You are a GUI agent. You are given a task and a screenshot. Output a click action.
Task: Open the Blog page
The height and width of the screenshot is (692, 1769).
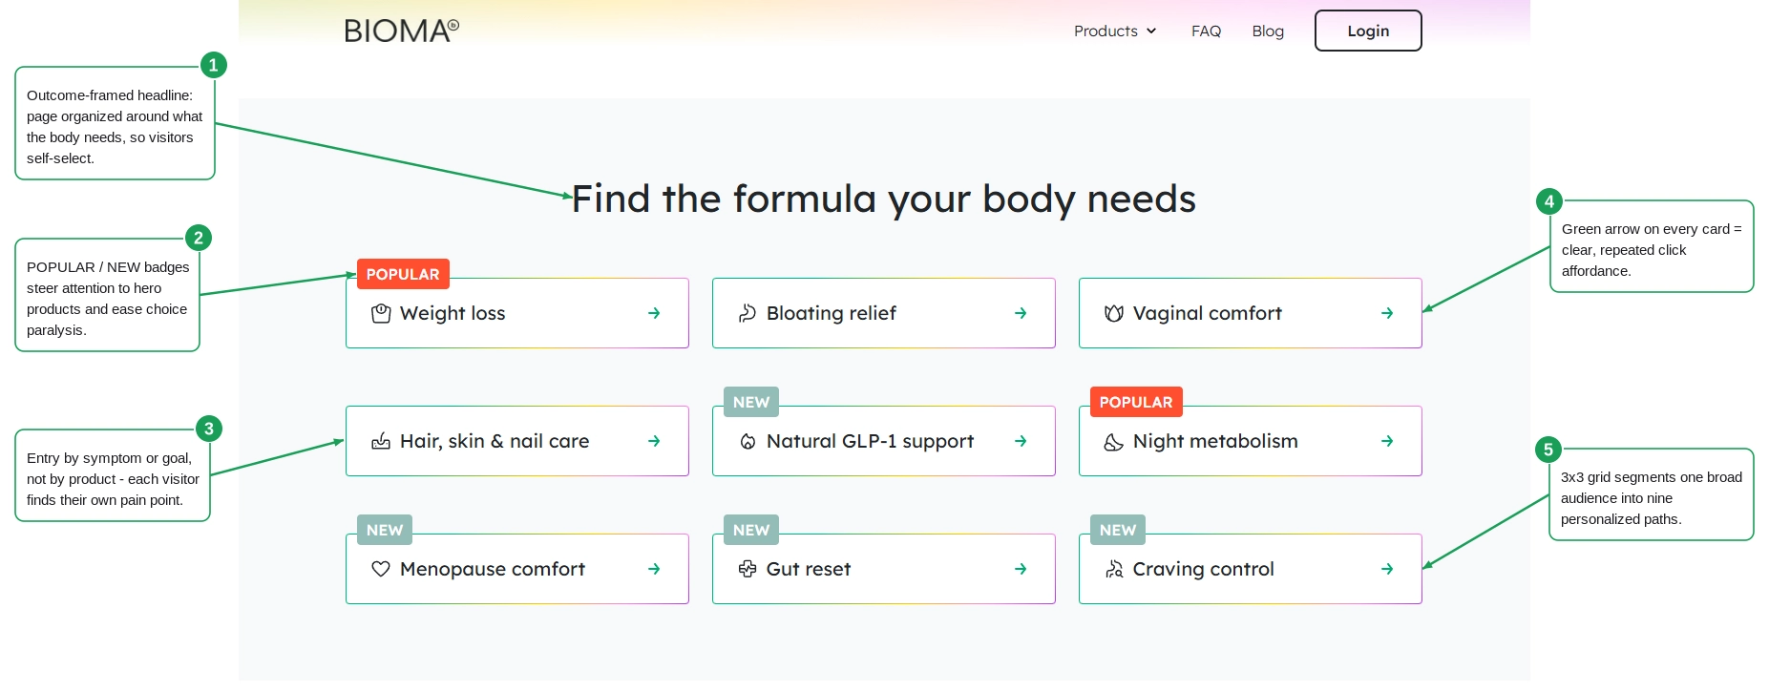(x=1268, y=31)
